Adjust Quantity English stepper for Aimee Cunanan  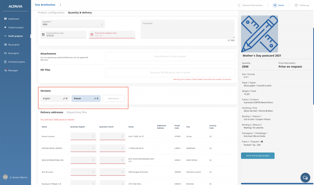click(x=93, y=136)
